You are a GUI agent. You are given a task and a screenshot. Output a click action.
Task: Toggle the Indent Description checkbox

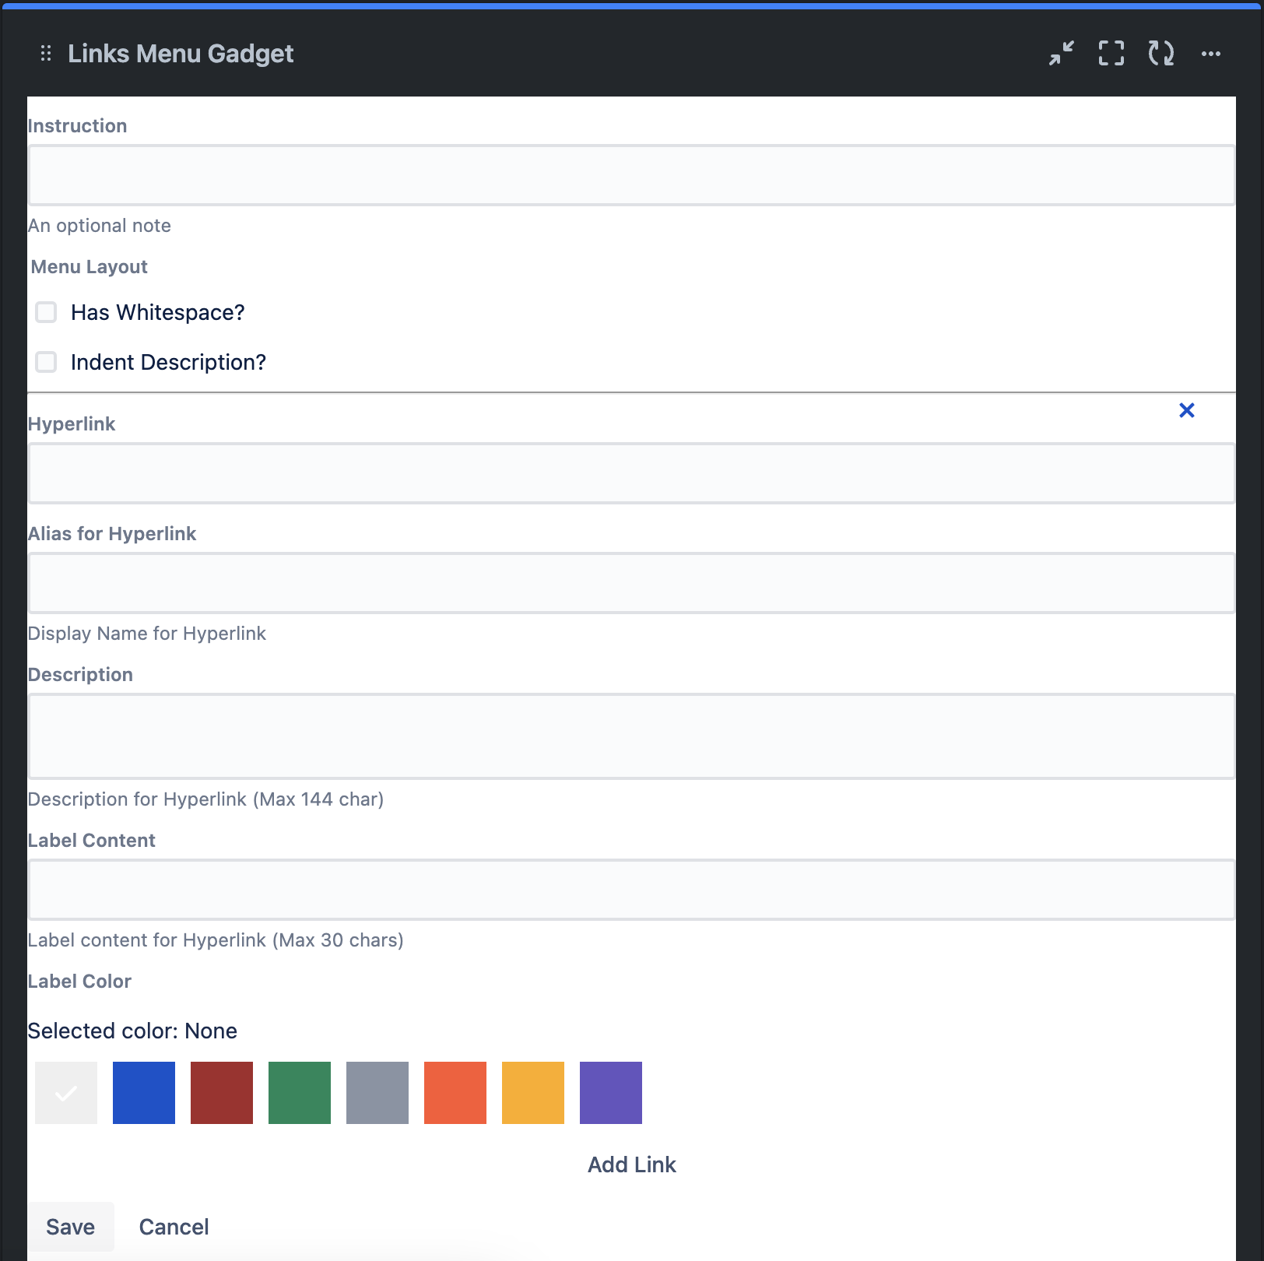pos(47,362)
